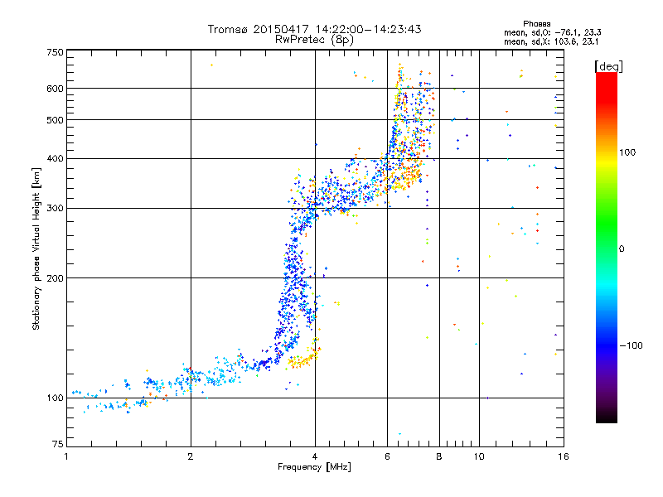Click the y-axis tick label '600'

coord(55,89)
